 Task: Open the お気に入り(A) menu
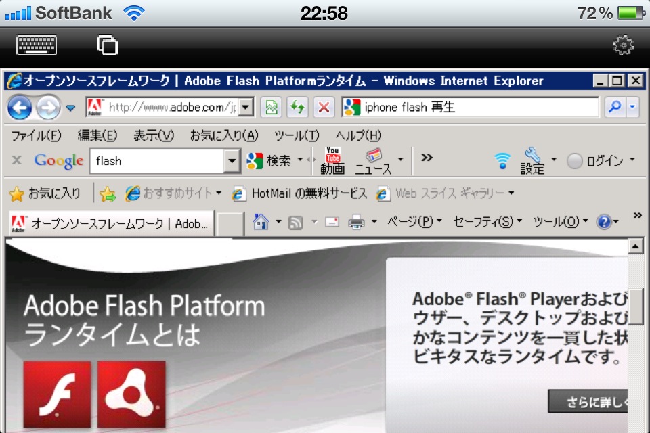[224, 135]
